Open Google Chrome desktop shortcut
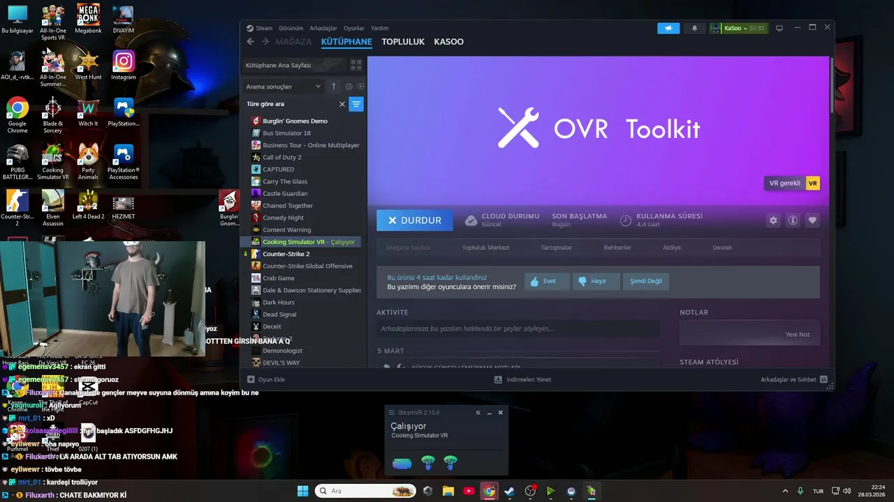894x502 pixels. [17, 115]
